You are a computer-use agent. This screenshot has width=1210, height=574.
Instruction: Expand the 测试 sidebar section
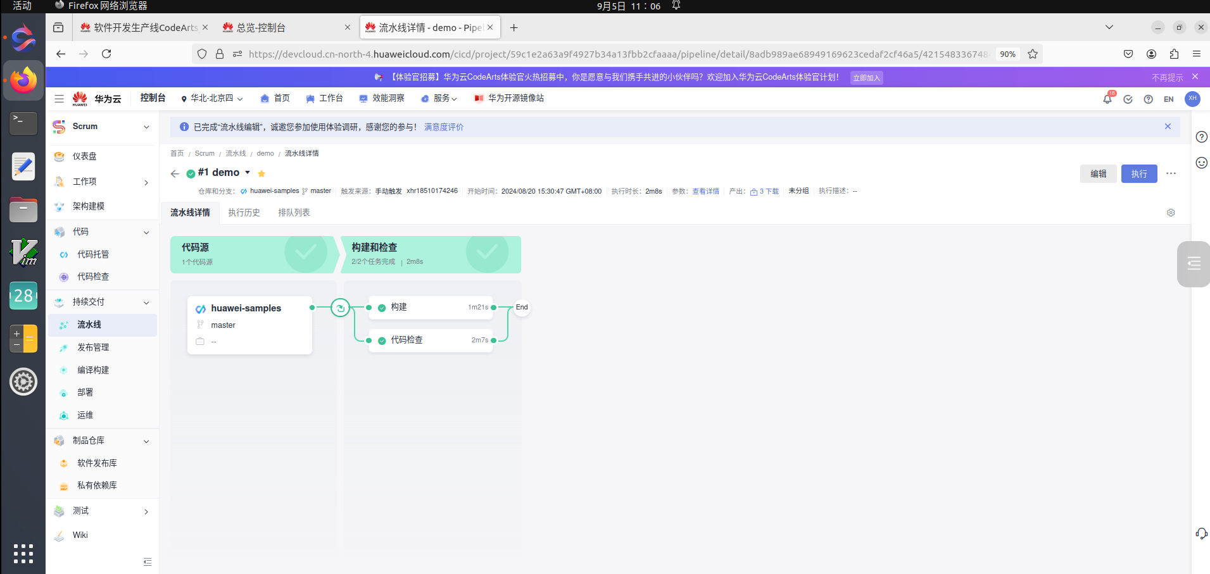[x=146, y=511]
